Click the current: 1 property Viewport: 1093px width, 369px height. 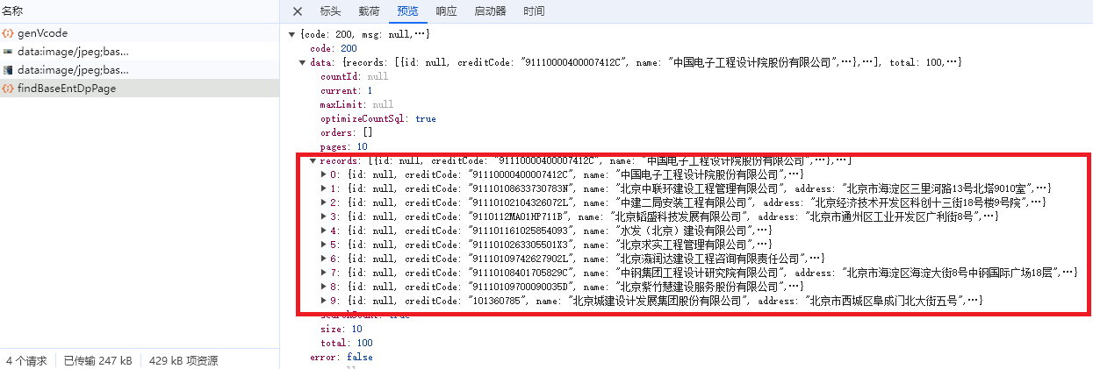pos(346,90)
